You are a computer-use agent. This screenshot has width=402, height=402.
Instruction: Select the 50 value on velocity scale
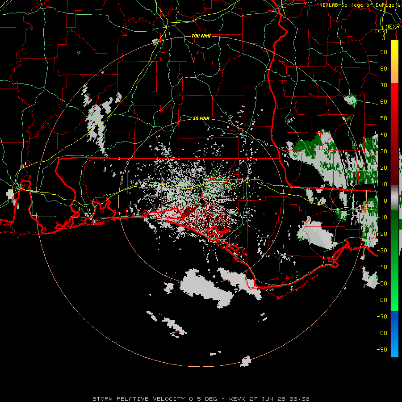(384, 118)
